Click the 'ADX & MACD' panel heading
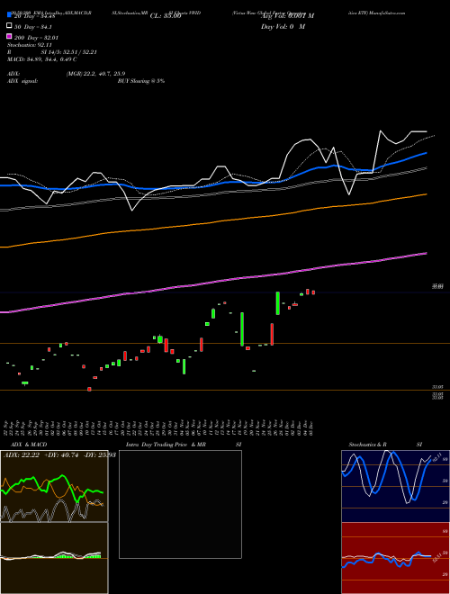This screenshot has width=450, height=594. tap(29, 445)
